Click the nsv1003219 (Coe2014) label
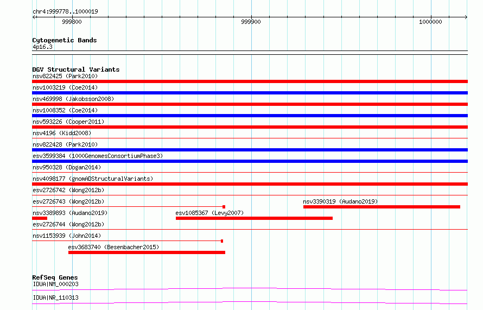This screenshot has height=310, width=483. (x=65, y=87)
